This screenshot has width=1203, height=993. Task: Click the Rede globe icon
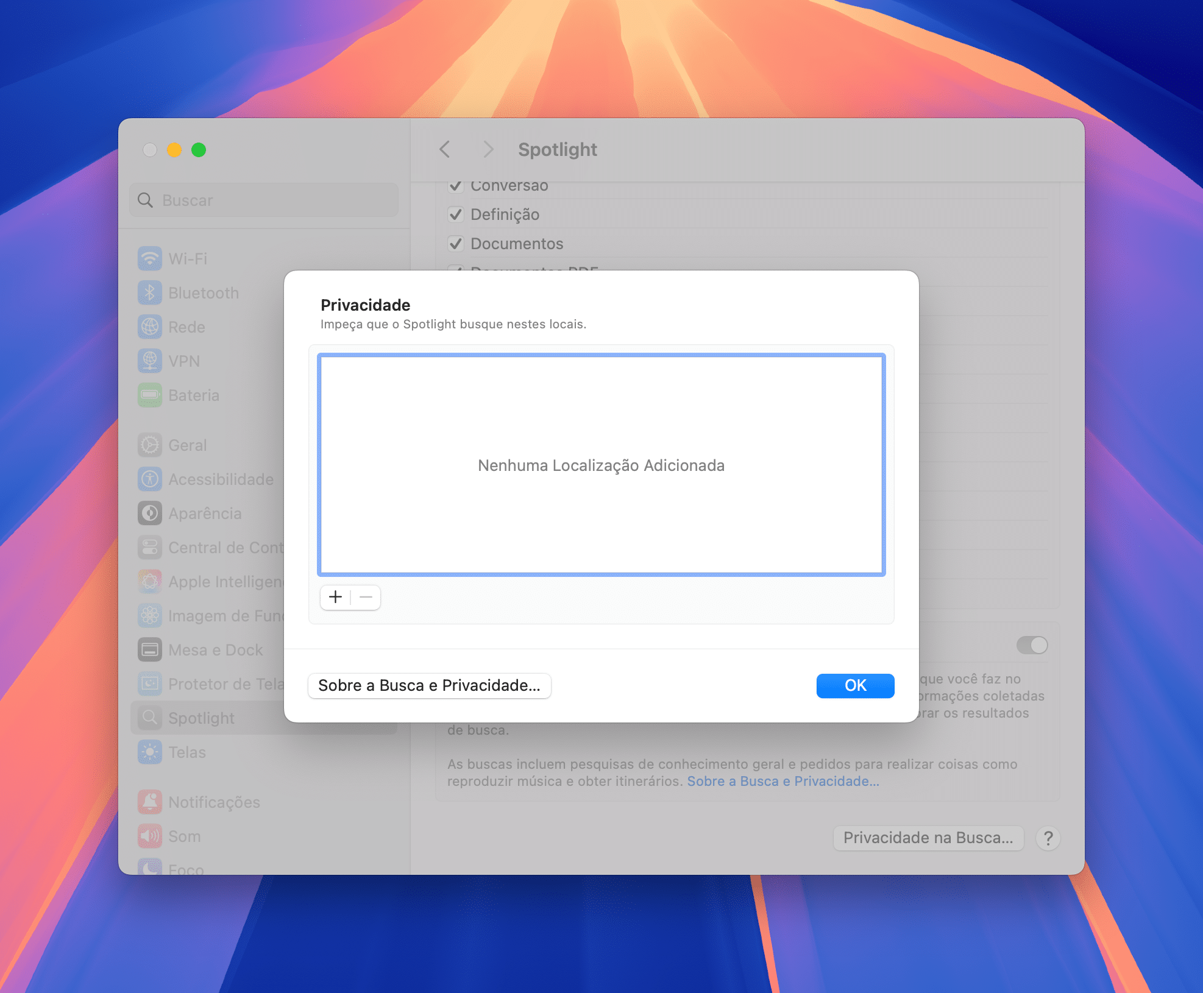(149, 327)
